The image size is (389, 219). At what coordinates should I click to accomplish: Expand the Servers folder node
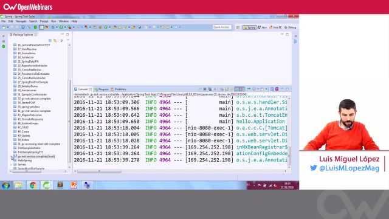coord(11,165)
